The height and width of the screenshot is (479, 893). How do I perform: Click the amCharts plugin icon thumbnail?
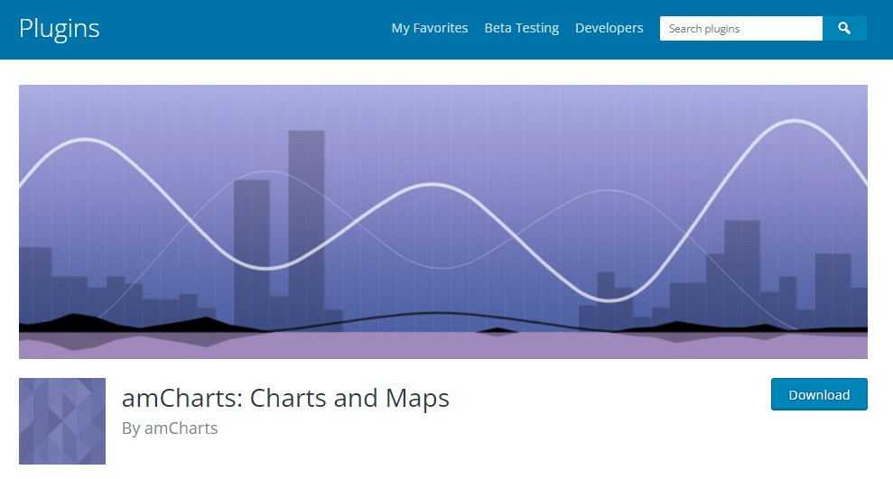(62, 421)
